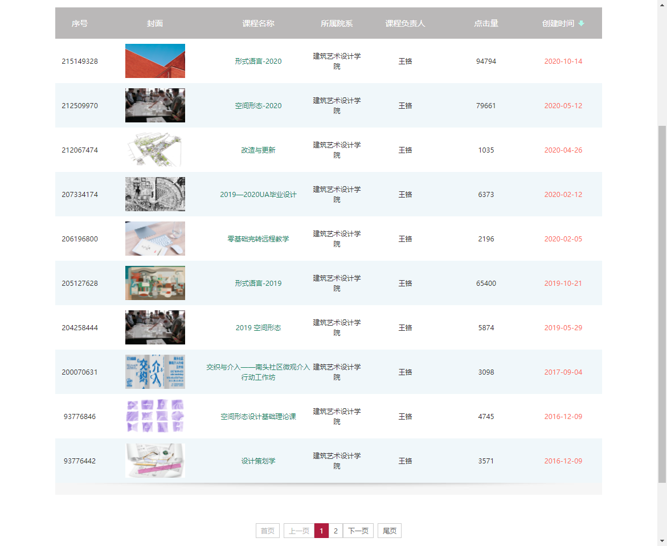The width and height of the screenshot is (667, 546).
Task: Open course 形式语言-2020
Action: click(258, 61)
